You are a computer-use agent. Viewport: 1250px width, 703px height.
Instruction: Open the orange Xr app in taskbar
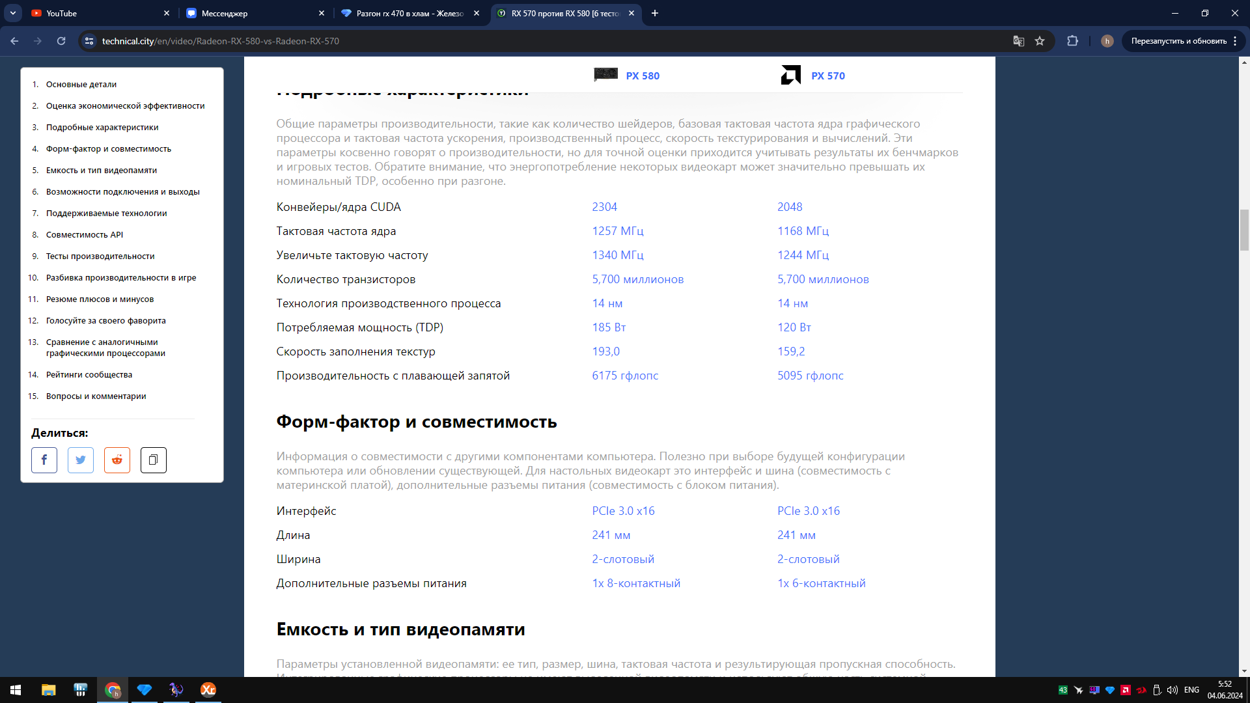pos(208,690)
